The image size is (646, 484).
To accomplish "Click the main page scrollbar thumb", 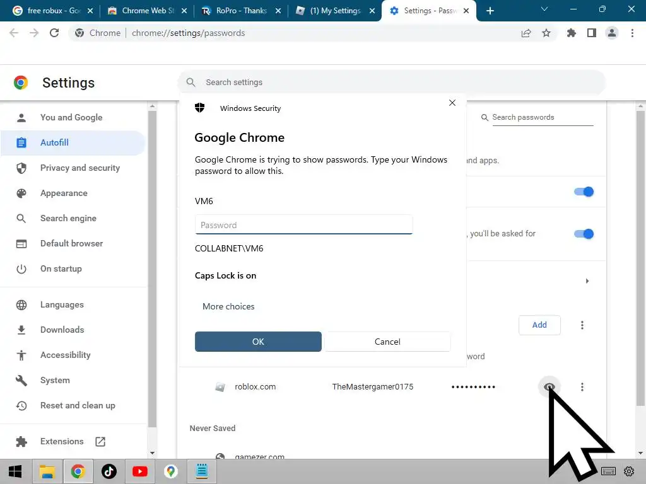I will [640, 258].
